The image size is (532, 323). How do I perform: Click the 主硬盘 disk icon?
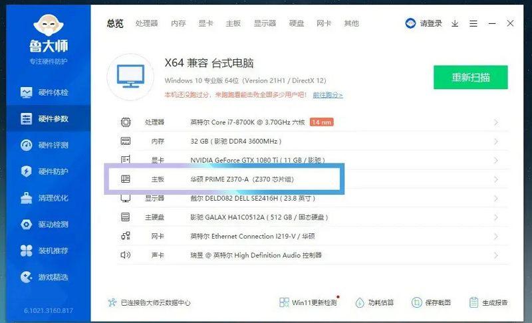coord(126,217)
